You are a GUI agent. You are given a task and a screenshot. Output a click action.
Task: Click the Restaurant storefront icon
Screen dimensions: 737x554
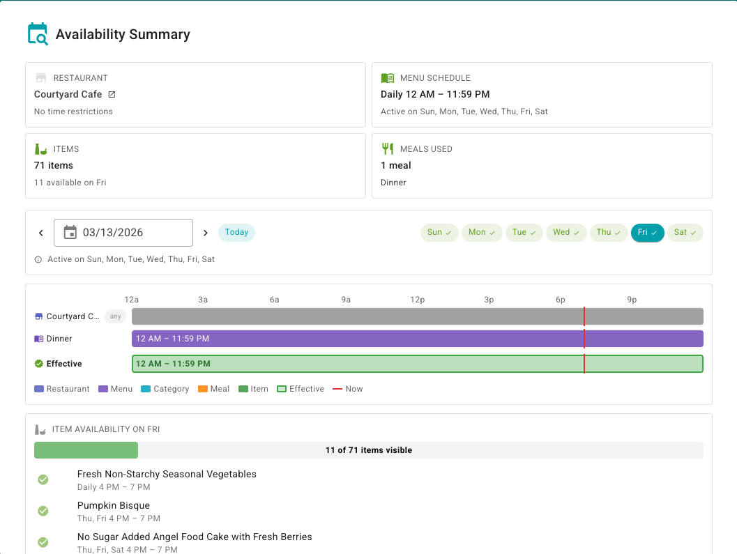click(x=40, y=78)
